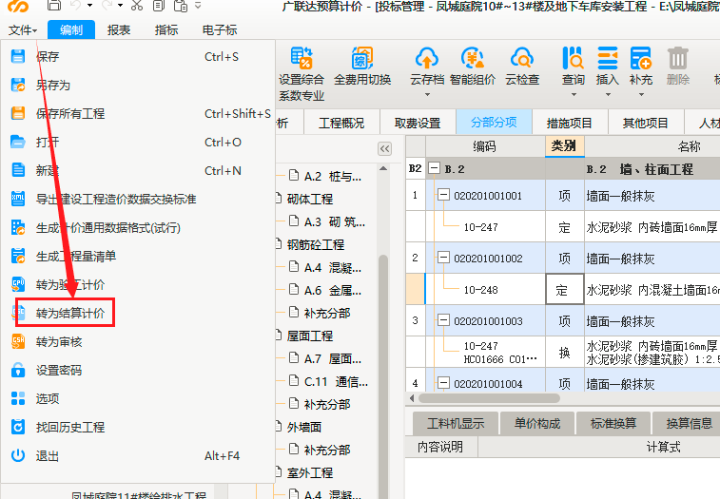Viewport: 720px width, 499px height.
Task: Click the Save (保存) menu entry
Action: (138, 57)
